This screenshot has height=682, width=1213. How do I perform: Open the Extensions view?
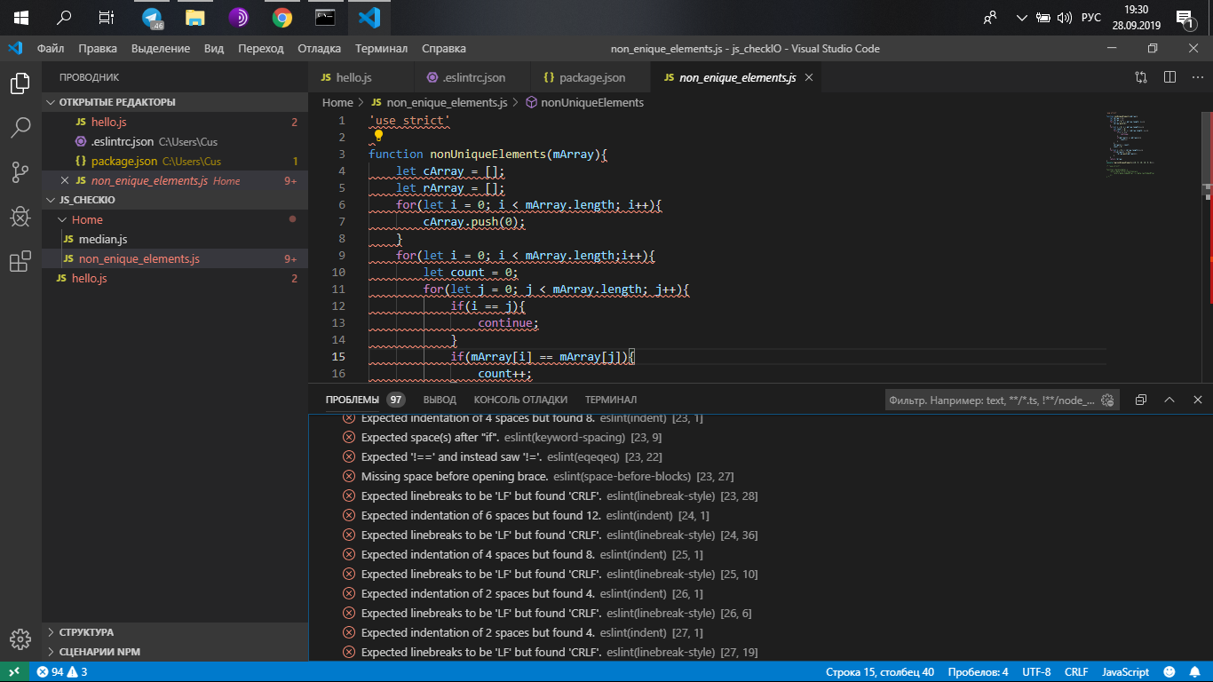(20, 262)
